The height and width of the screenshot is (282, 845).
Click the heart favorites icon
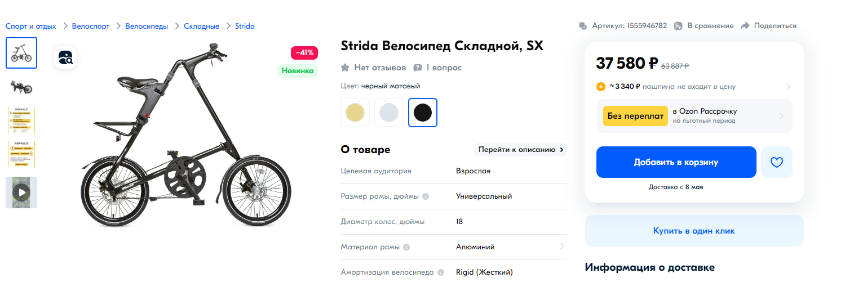click(x=777, y=162)
